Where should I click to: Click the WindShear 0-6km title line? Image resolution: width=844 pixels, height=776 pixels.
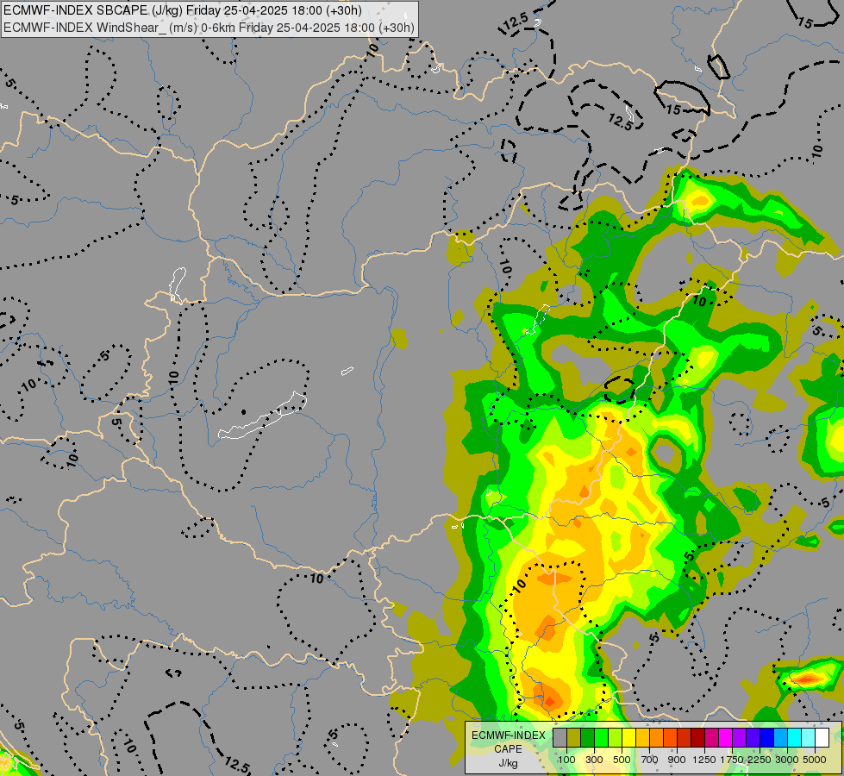pos(209,28)
